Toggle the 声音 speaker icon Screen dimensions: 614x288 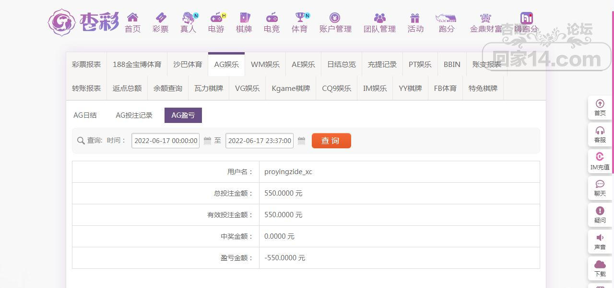[600, 238]
